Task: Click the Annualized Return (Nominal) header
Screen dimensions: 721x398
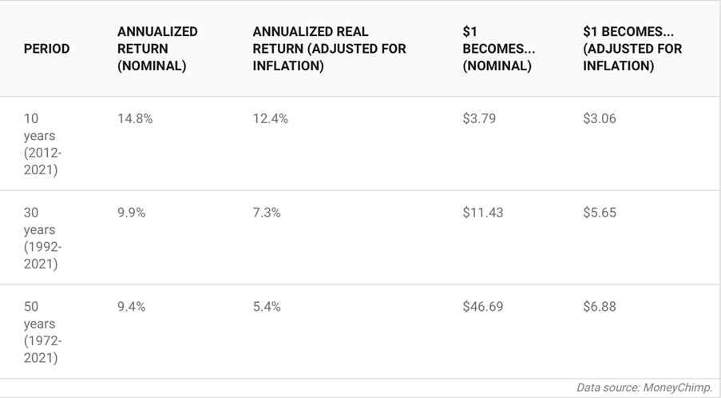Action: [x=157, y=49]
